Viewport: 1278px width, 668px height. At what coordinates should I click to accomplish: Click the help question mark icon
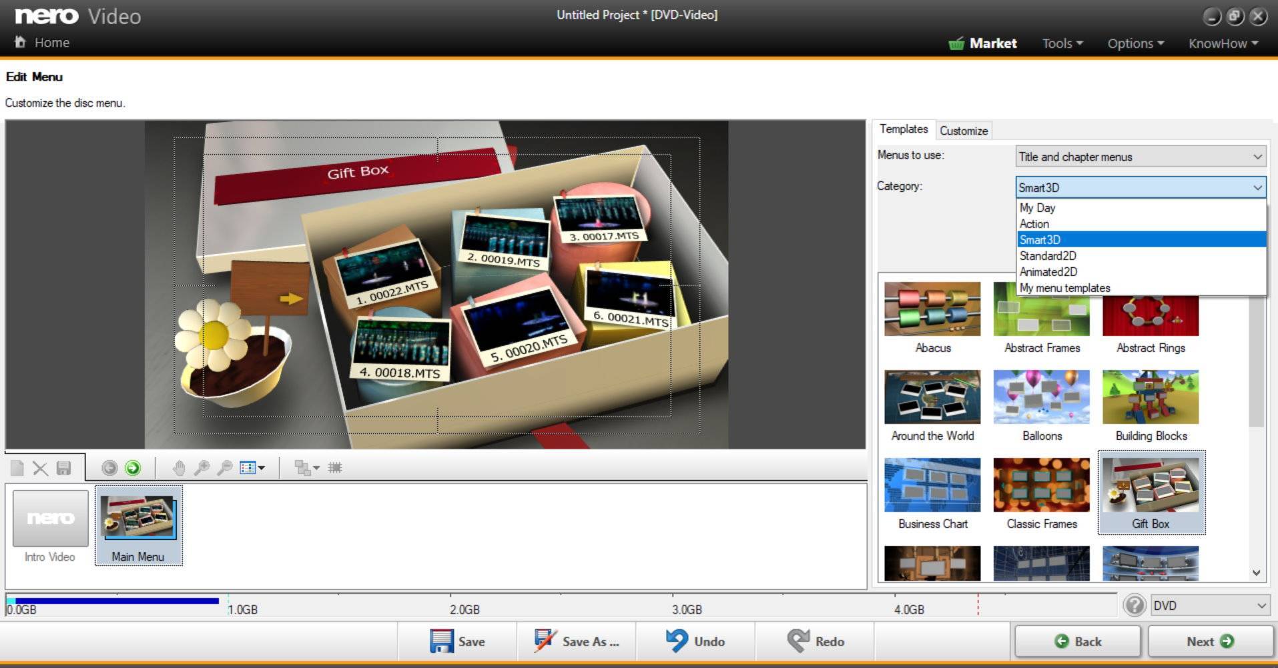[x=1134, y=605]
